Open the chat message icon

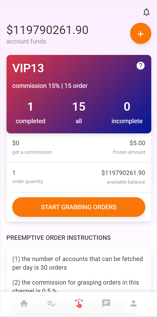106,303
